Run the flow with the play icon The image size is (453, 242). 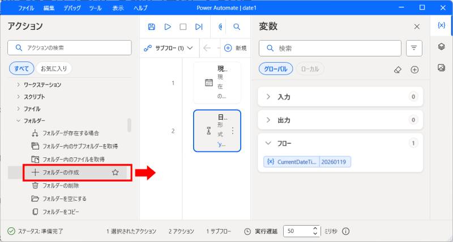click(x=168, y=27)
